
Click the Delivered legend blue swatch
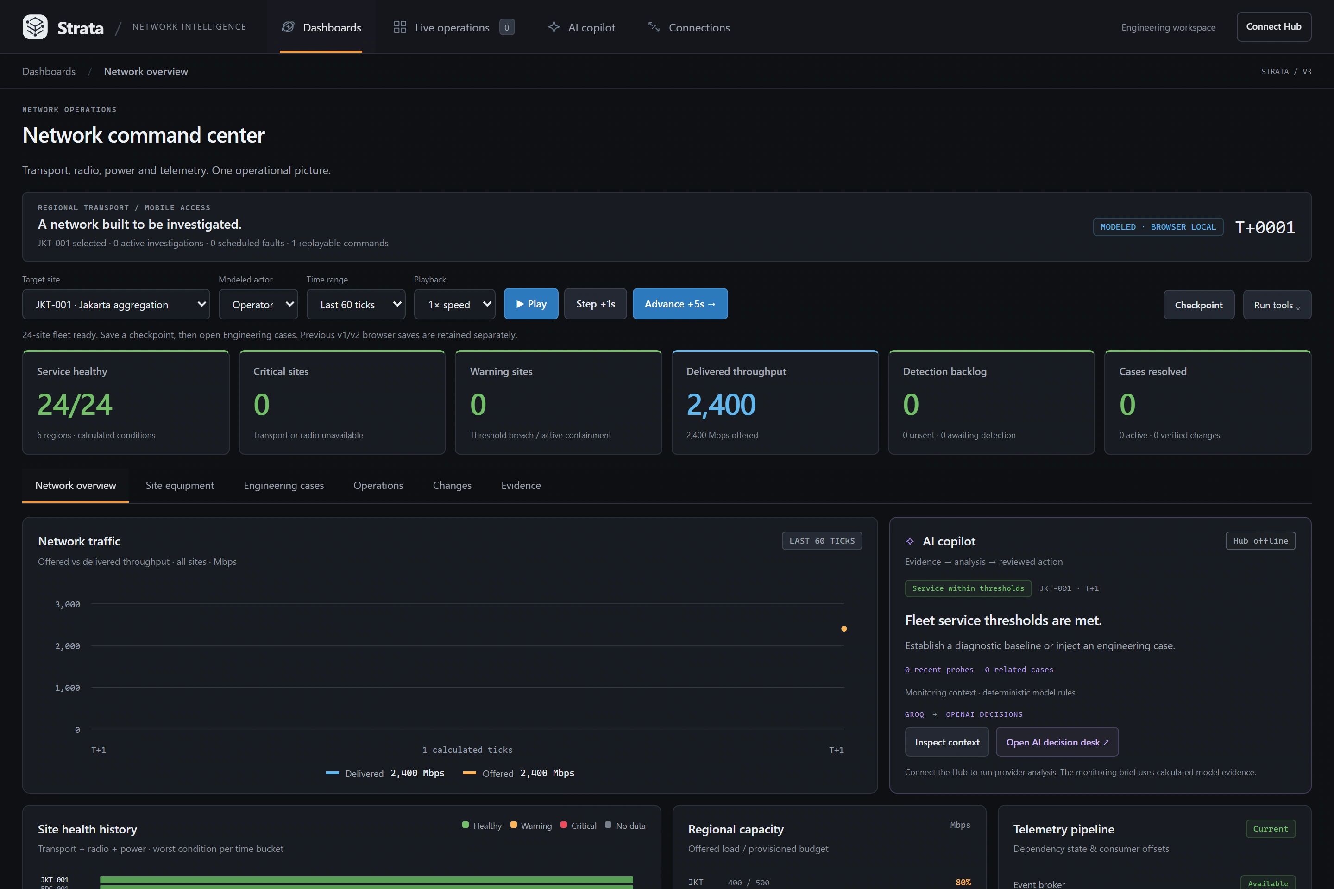pyautogui.click(x=333, y=773)
